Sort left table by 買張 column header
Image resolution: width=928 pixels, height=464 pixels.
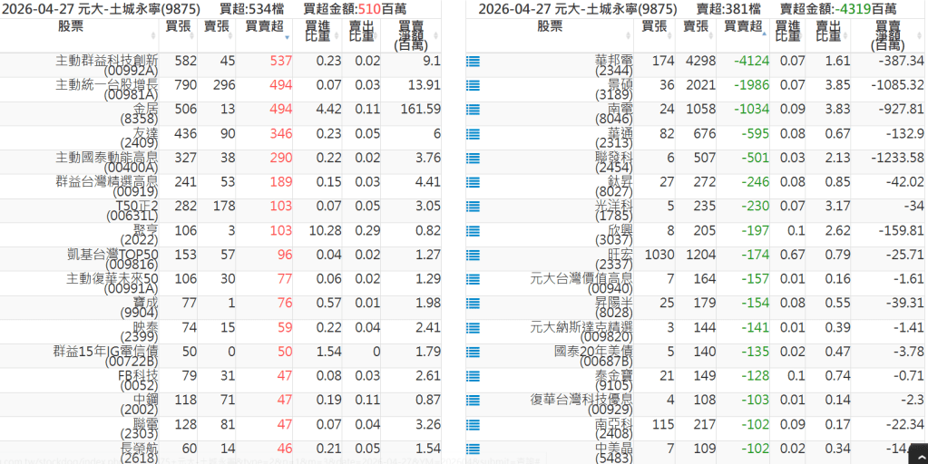coord(178,26)
